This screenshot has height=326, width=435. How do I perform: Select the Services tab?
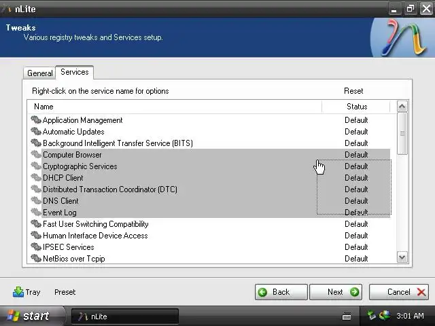(75, 72)
